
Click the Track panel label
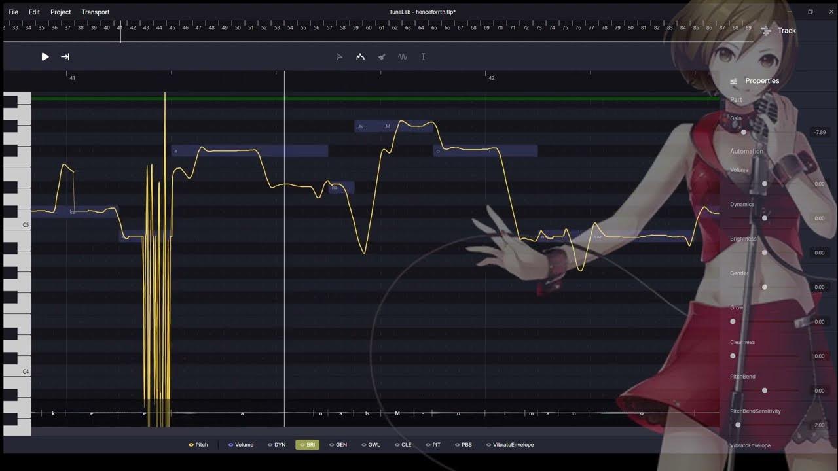point(787,31)
